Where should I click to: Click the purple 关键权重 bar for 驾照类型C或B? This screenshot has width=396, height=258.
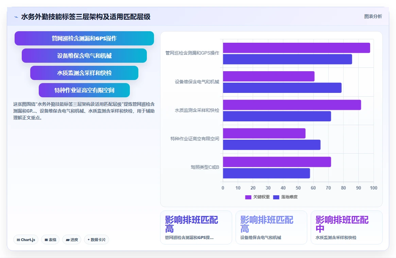(277, 162)
